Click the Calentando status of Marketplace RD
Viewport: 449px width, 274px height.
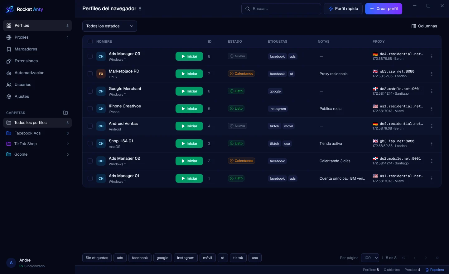(242, 74)
